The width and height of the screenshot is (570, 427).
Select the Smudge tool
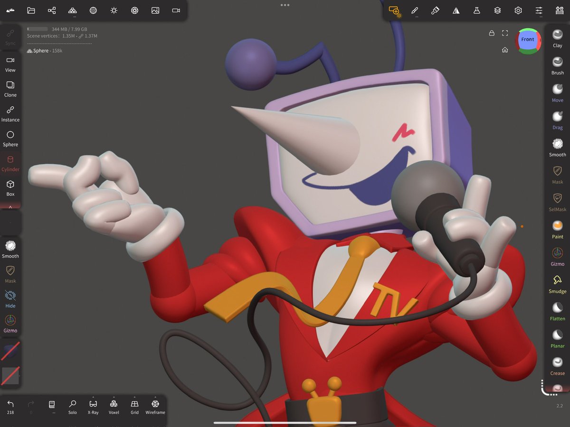(558, 284)
